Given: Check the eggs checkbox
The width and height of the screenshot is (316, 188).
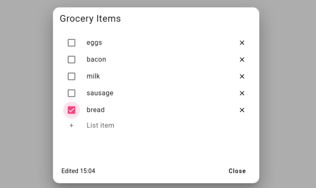Looking at the screenshot, I should coord(71,43).
